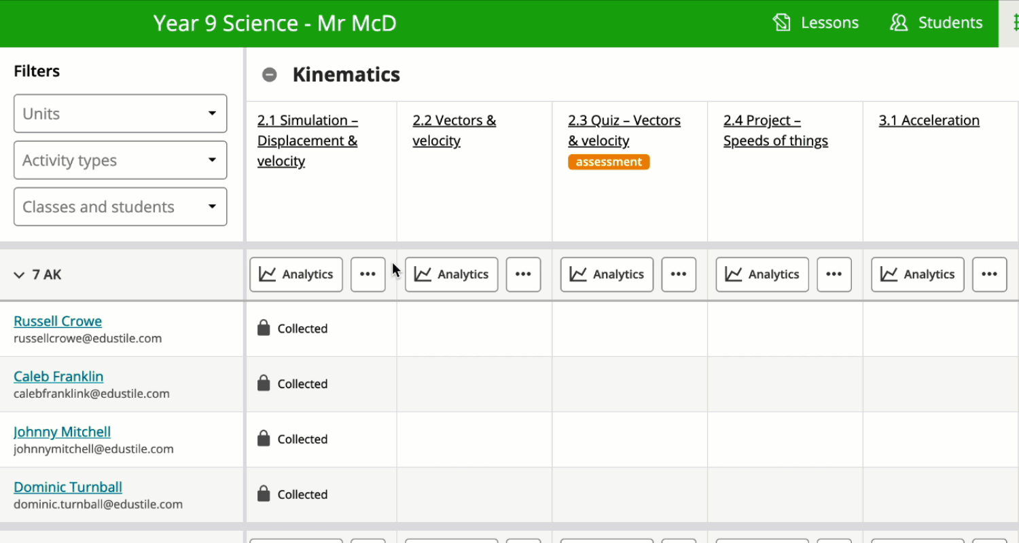Open Analytics for 2.3 Quiz activity
Screen dimensions: 1019x543
[607, 274]
